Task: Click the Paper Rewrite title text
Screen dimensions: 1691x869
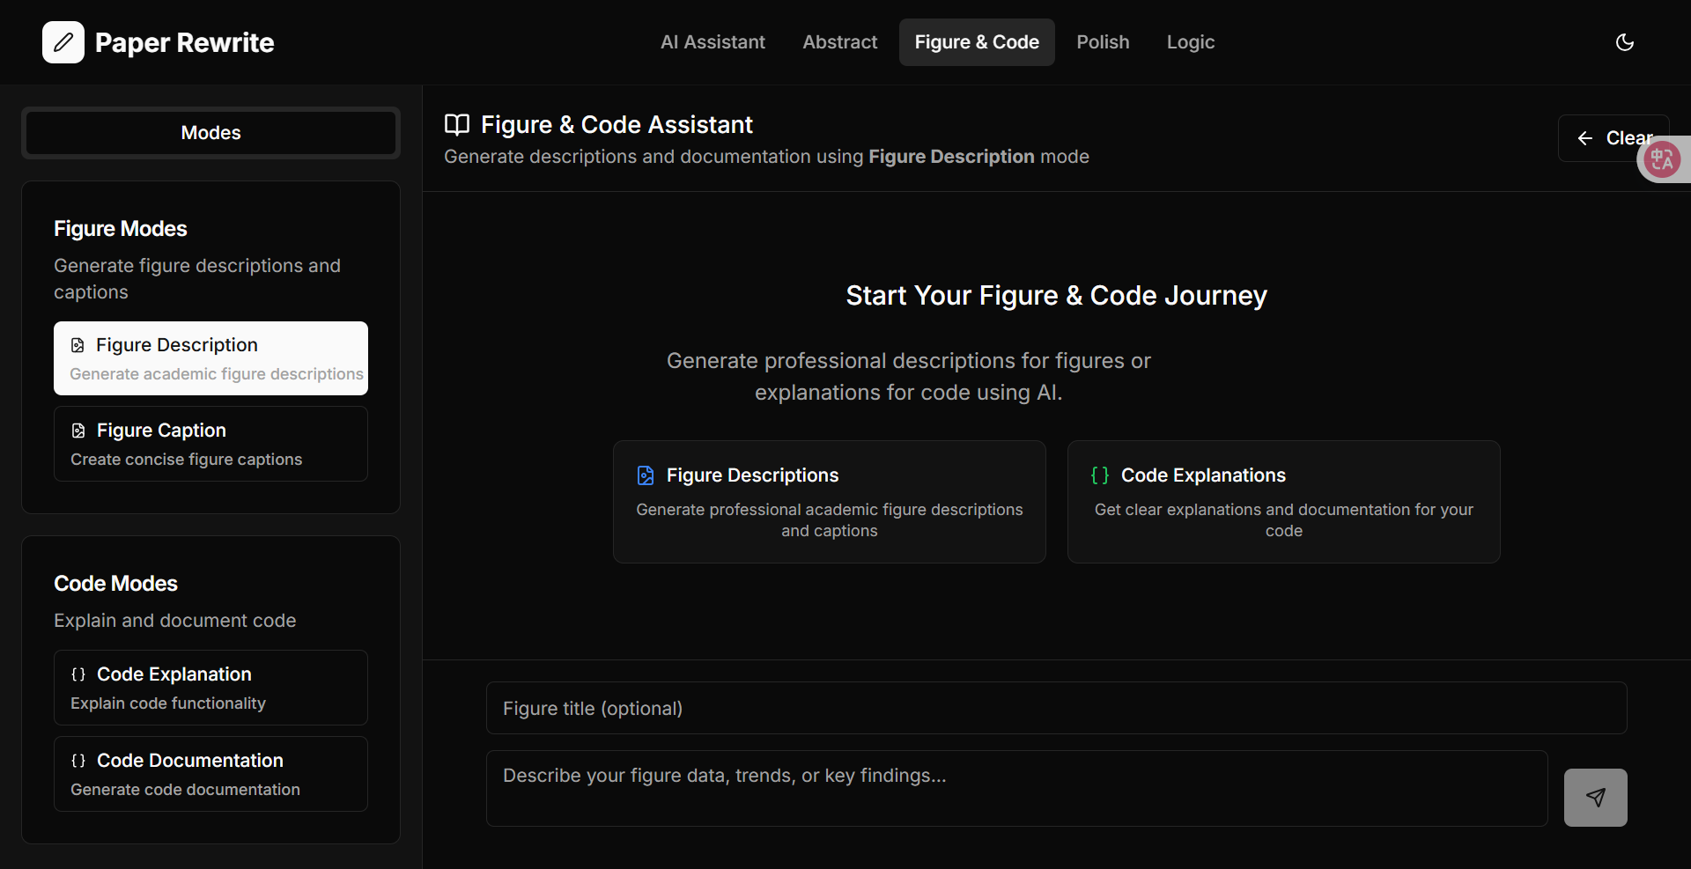Action: tap(184, 42)
